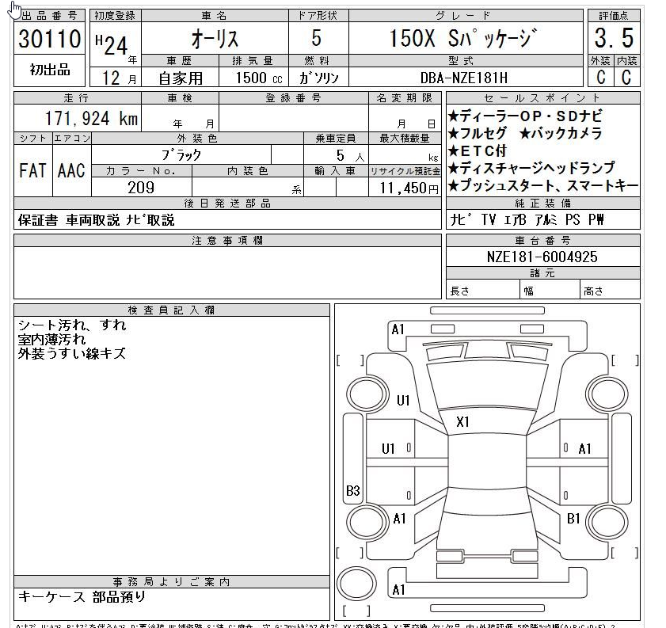
Task: Tick the empty bracket box at diagram's top-left
Action: (350, 360)
